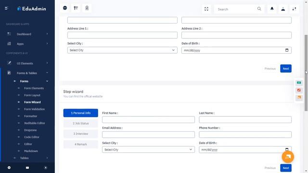Focus the Last Name field
Viewport: 308px width, 173px height.
coord(245,120)
